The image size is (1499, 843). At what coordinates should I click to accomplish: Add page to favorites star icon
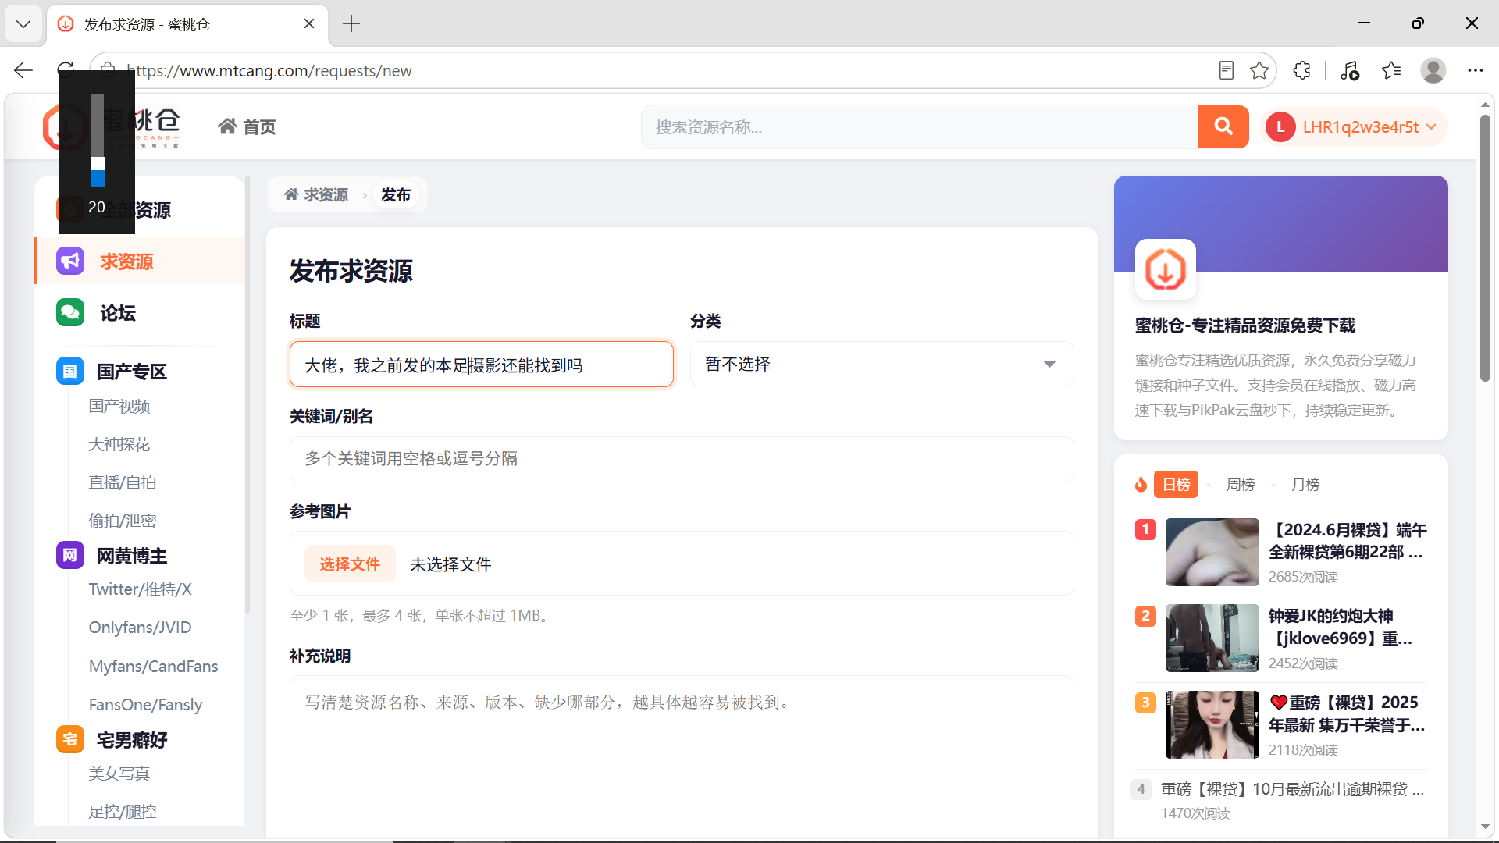[1259, 70]
